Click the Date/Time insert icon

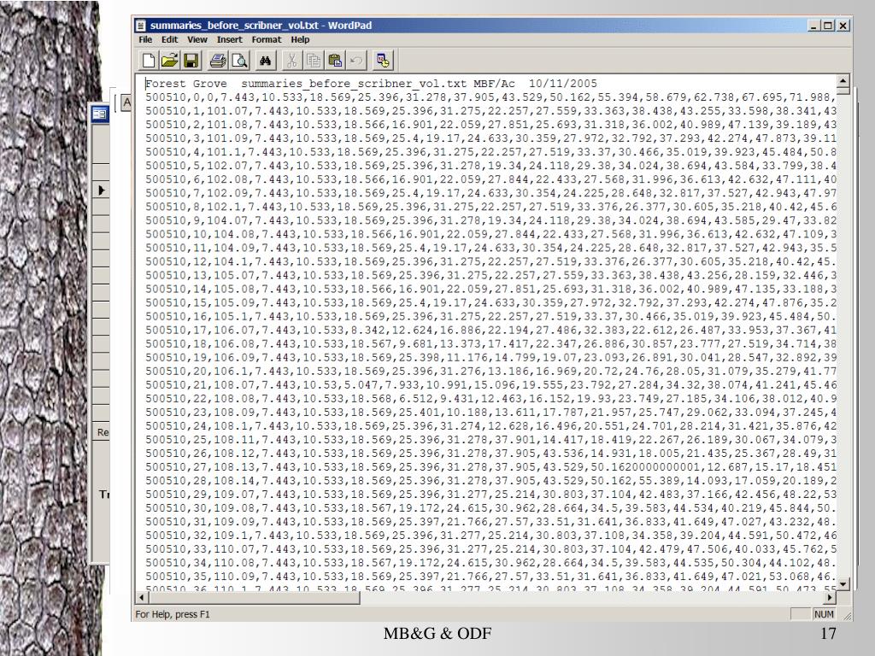point(383,61)
